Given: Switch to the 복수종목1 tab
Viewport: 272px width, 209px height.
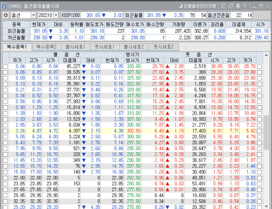Looking at the screenshot, I should coord(17,47).
